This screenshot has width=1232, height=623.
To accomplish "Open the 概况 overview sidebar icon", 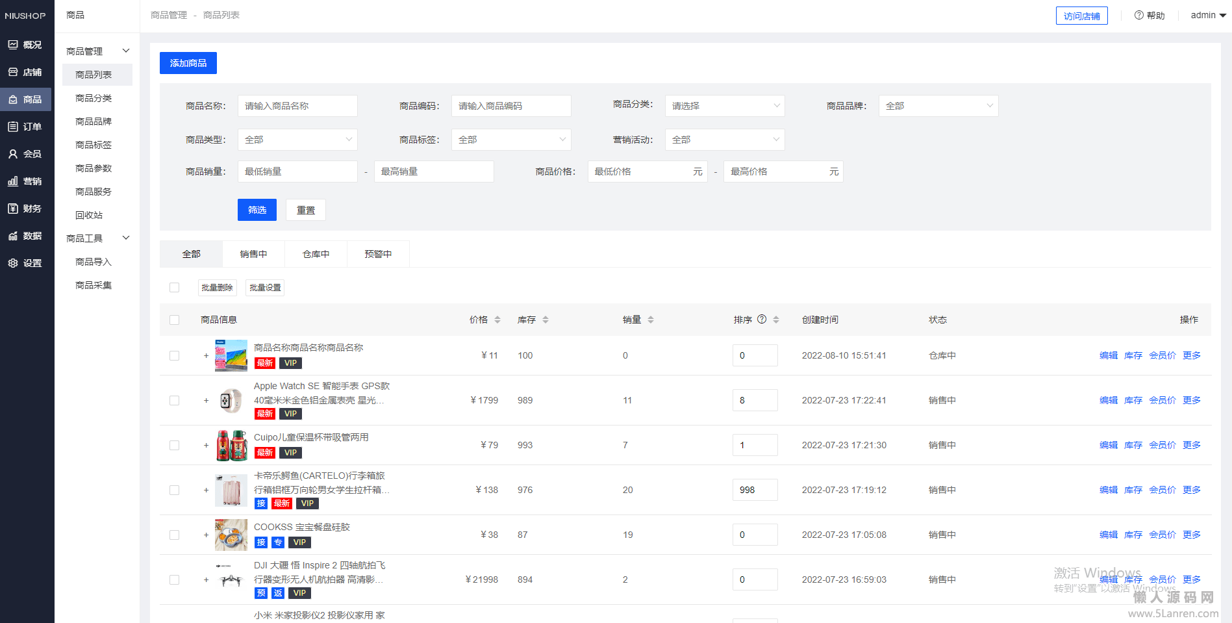I will point(13,45).
